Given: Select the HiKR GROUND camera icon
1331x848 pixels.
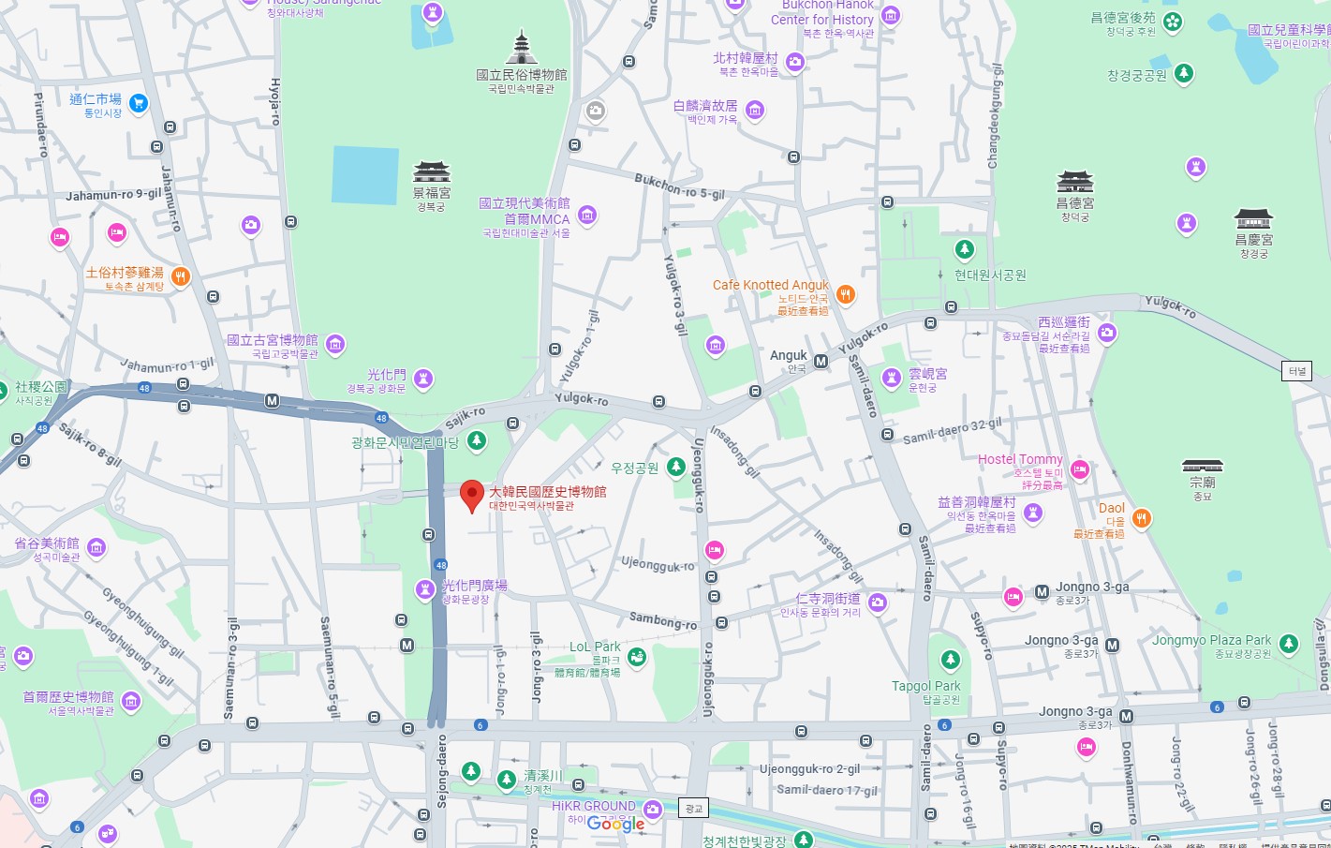Looking at the screenshot, I should 653,809.
